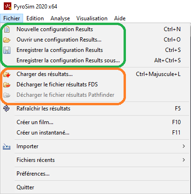This screenshot has height=194, width=191.
Task: Open the Edition menu
Action: [x=35, y=18]
